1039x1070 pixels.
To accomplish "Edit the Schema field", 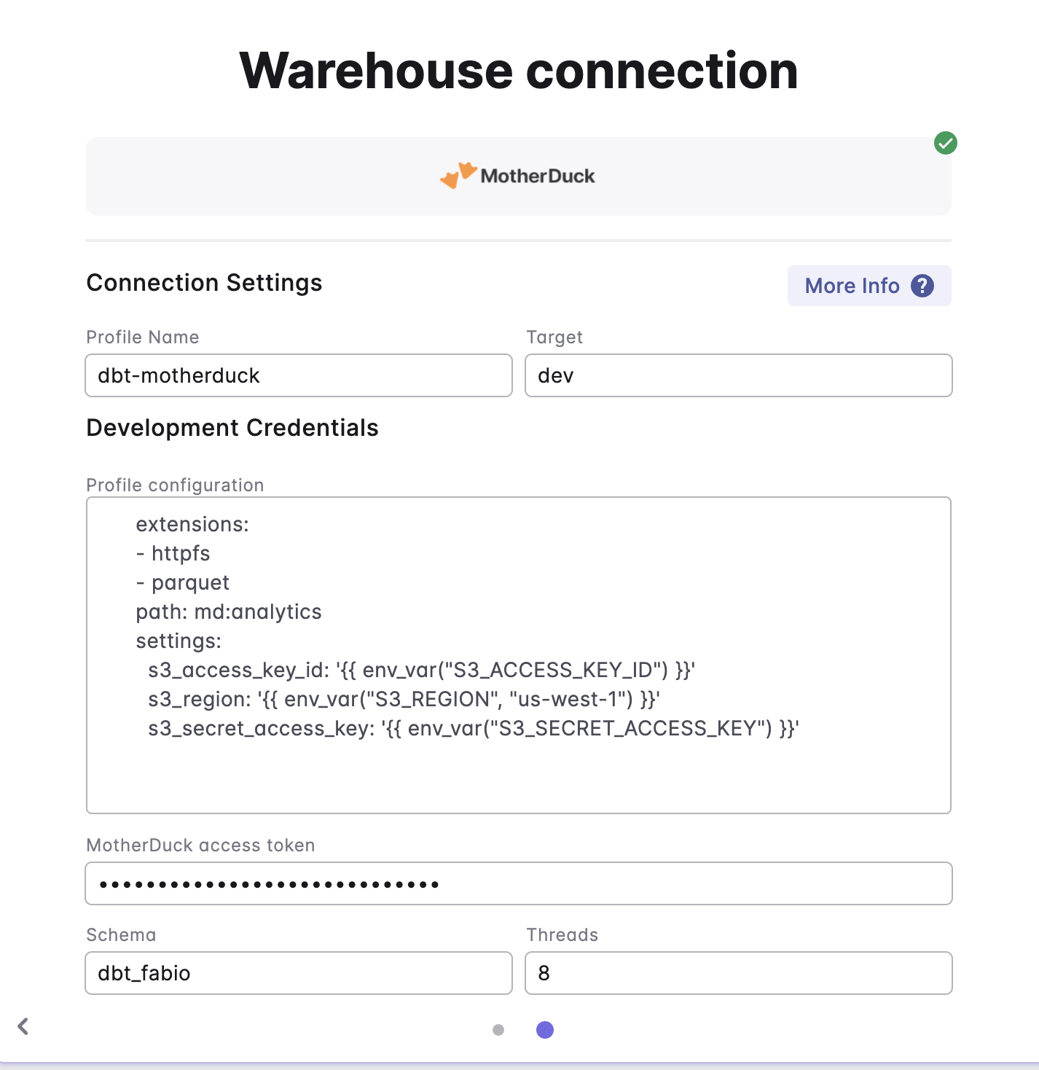I will [x=299, y=973].
